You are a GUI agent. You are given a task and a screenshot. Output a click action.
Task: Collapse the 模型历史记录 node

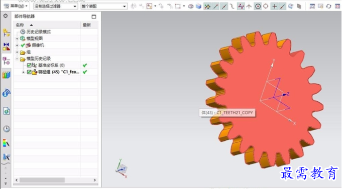[x=17, y=59]
